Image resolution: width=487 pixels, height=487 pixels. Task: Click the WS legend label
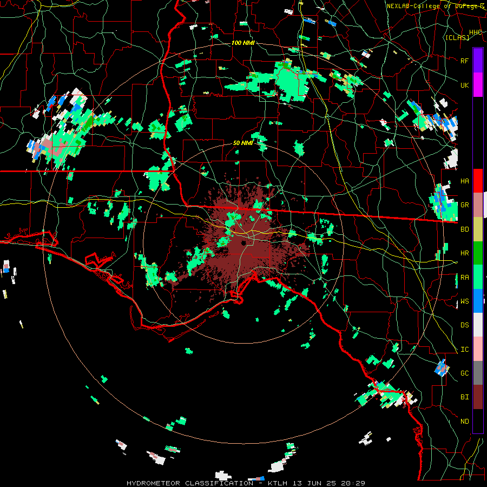point(465,301)
